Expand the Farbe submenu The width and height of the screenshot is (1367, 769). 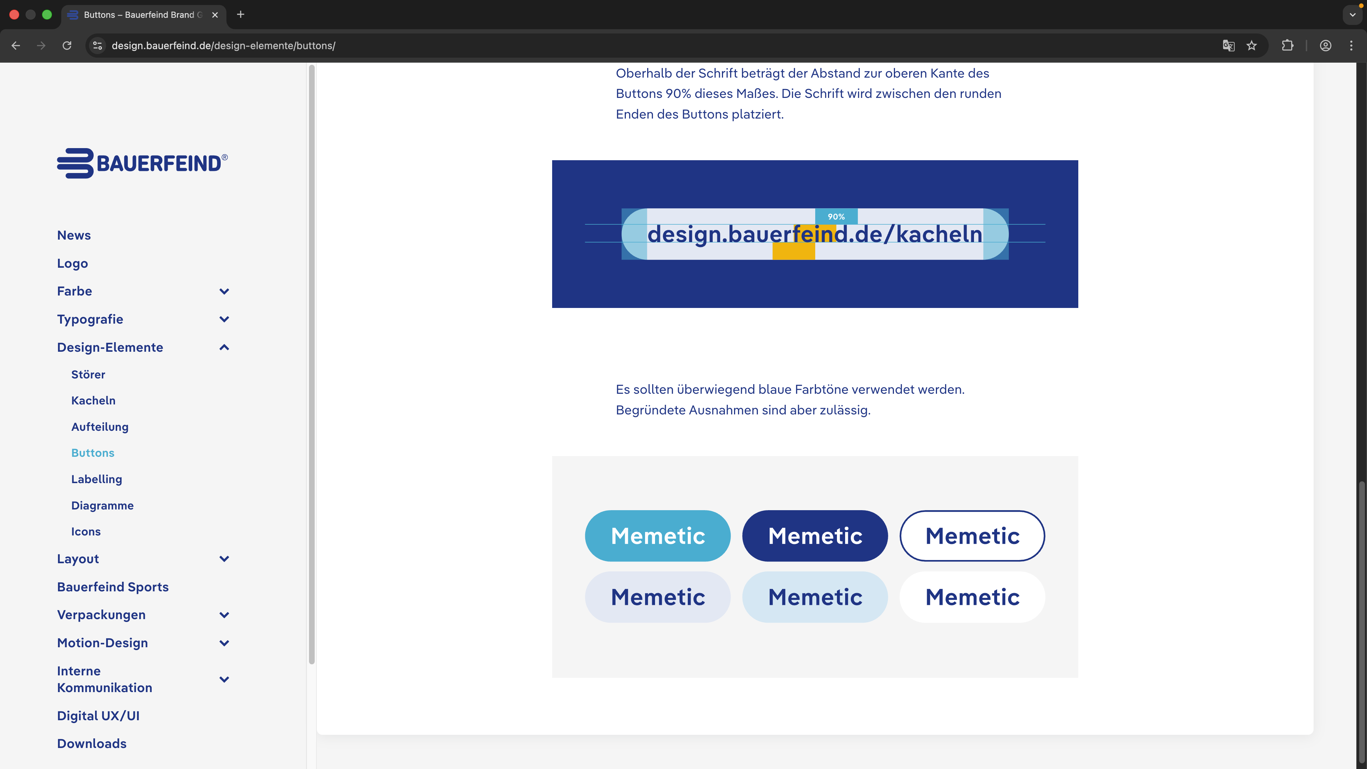coord(225,291)
